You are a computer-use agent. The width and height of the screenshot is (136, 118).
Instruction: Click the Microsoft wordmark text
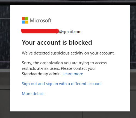(41, 21)
